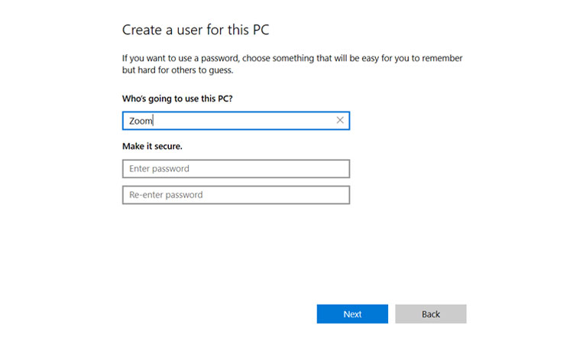
Task: Focus the "Enter password" field
Action: [x=235, y=168]
